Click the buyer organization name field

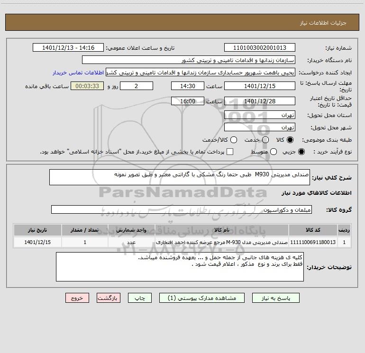point(189,60)
